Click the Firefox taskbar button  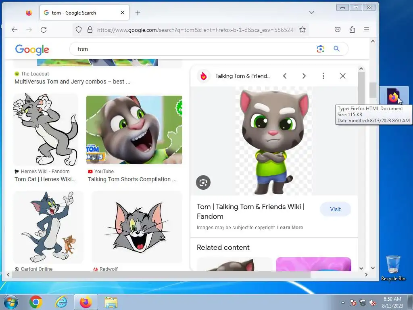point(86,302)
